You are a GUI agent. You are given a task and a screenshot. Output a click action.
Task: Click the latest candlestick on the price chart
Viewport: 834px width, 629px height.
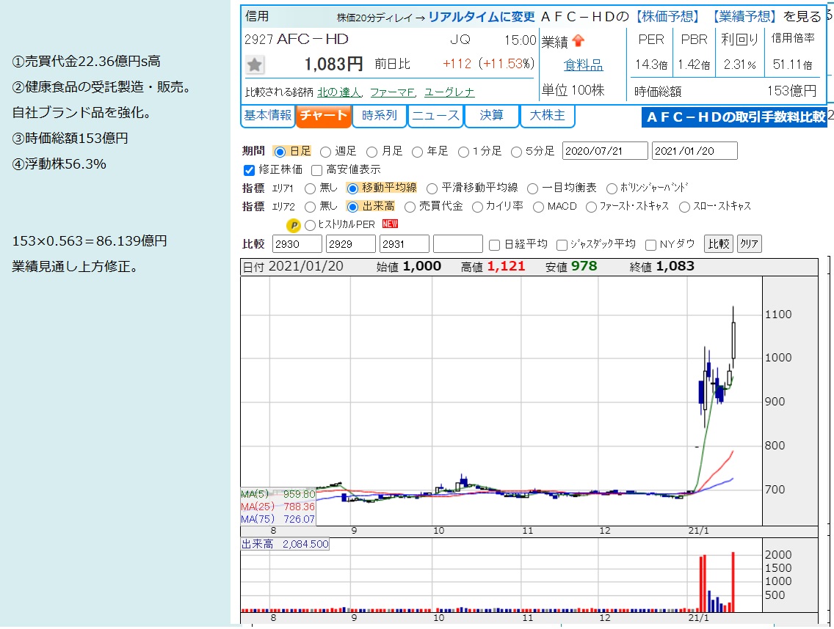coord(733,339)
